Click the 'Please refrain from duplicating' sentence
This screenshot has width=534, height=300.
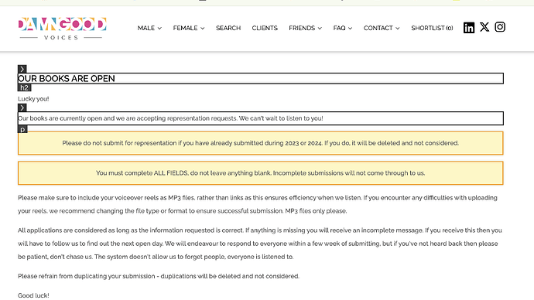159,276
